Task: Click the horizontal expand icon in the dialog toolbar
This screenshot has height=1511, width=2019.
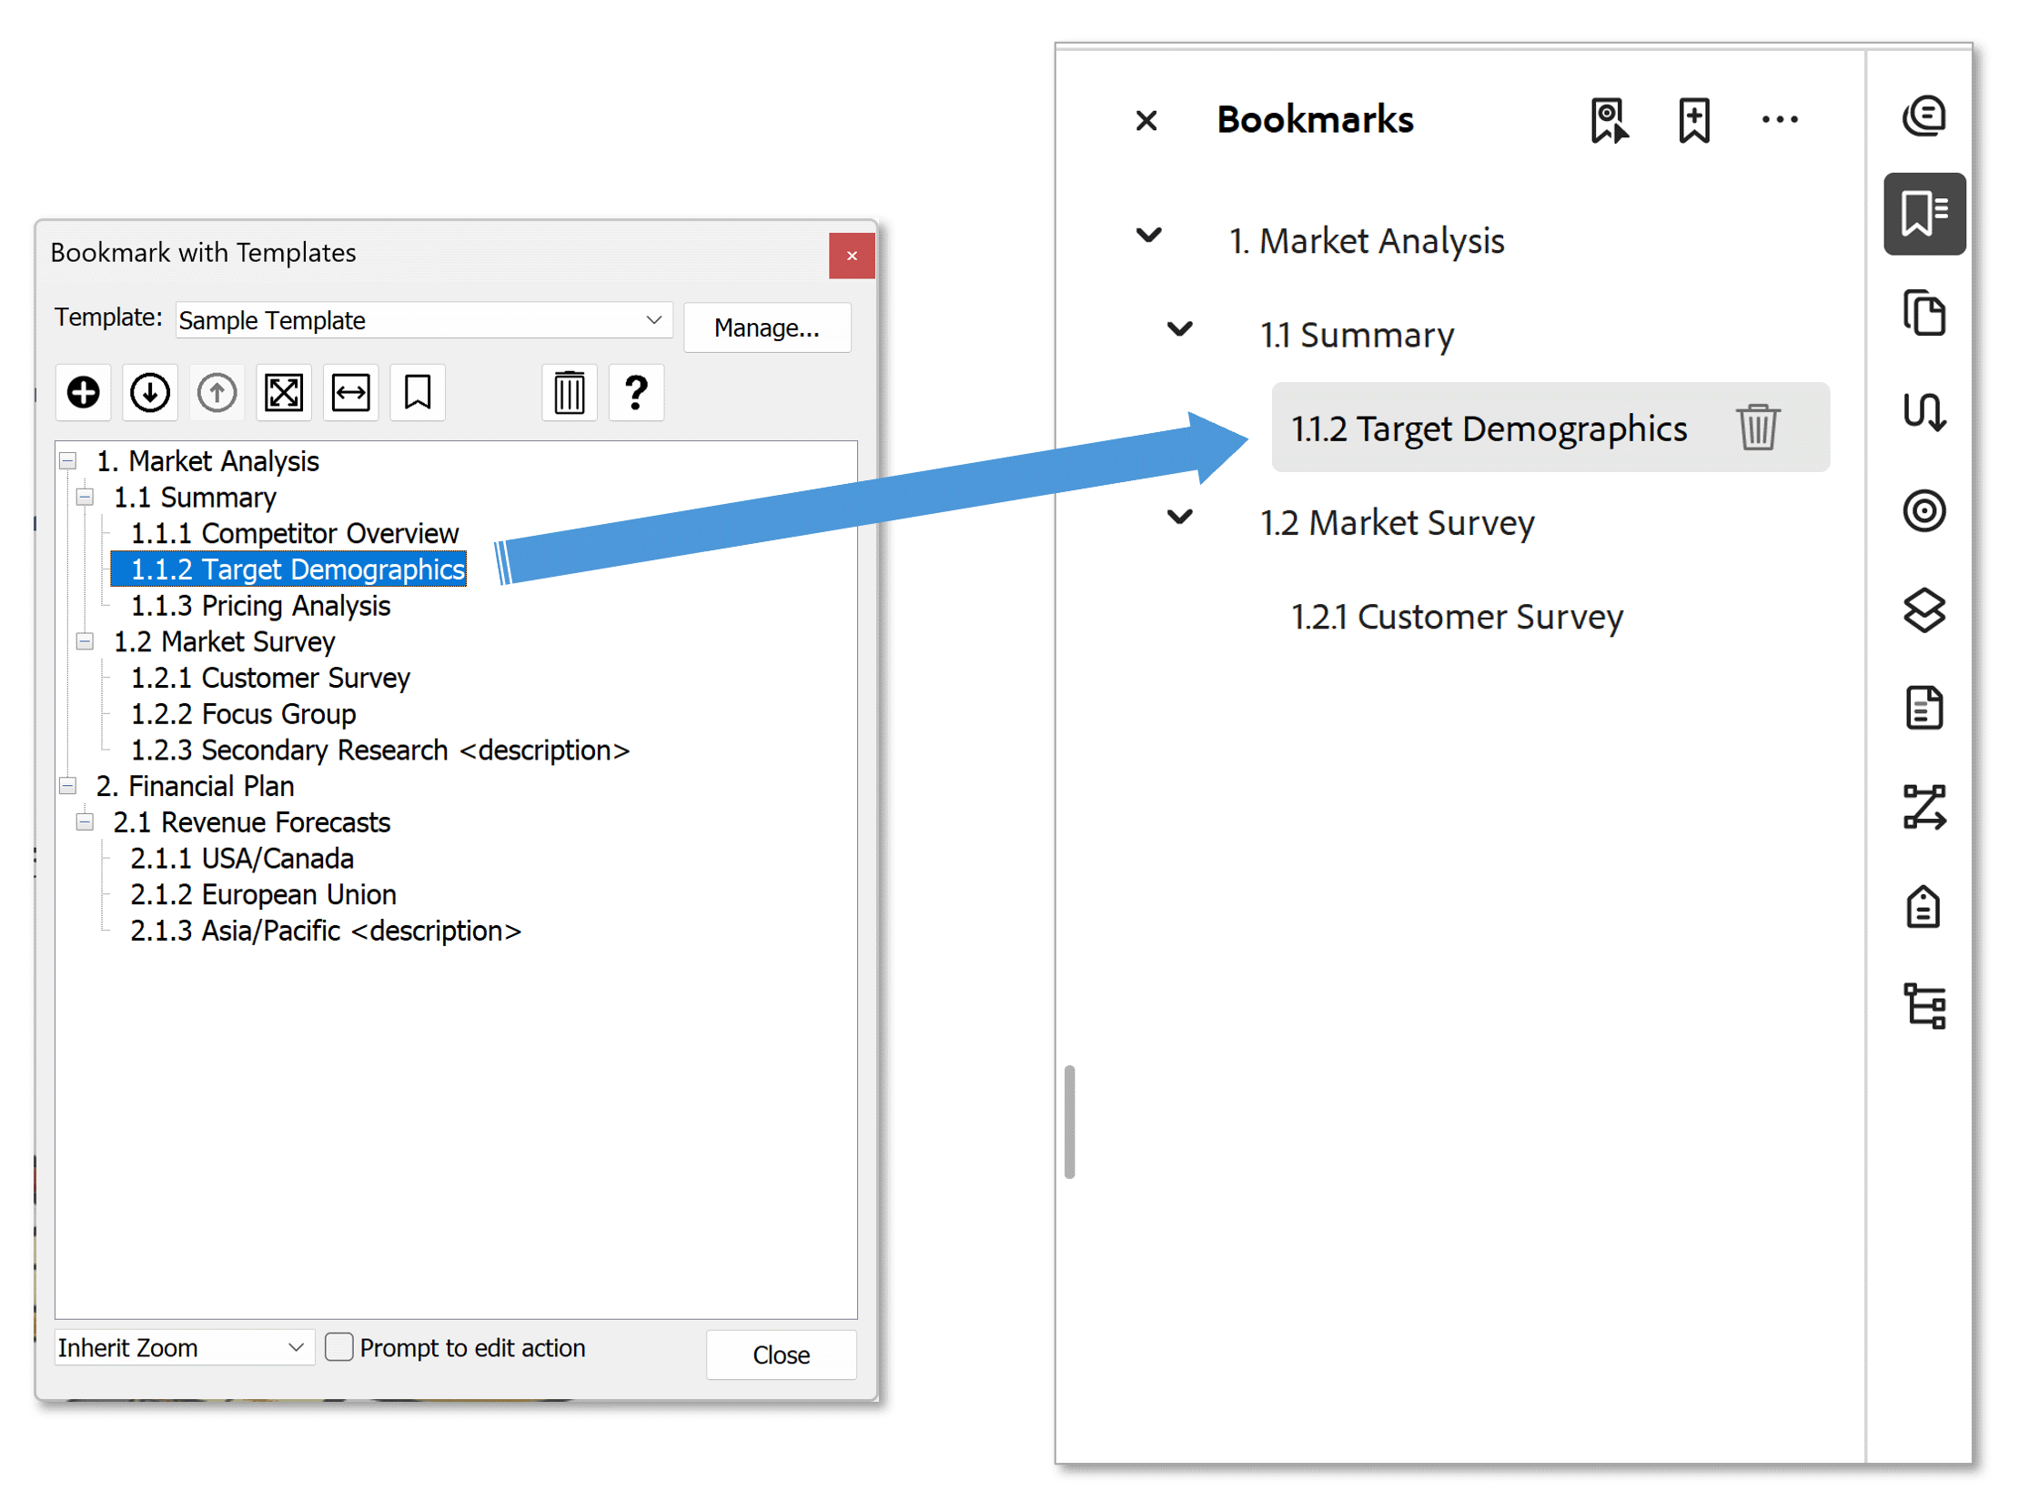Action: pos(349,392)
